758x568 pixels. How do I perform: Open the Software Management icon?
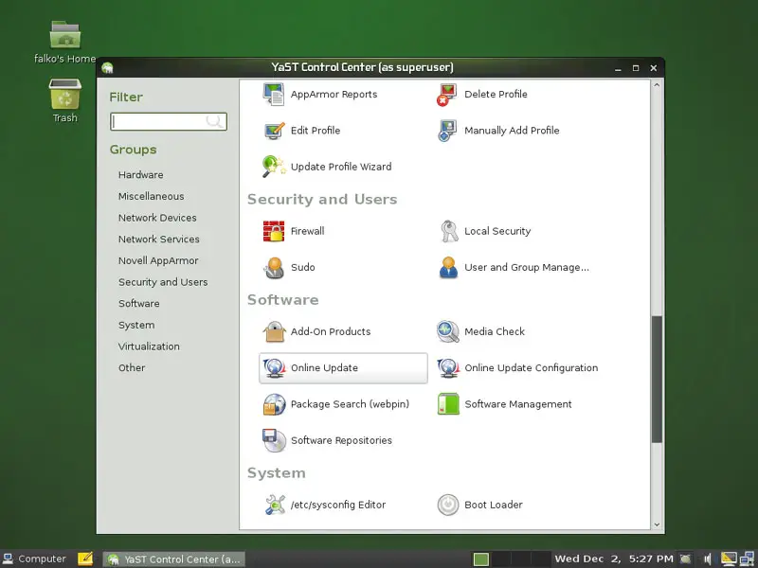(447, 404)
